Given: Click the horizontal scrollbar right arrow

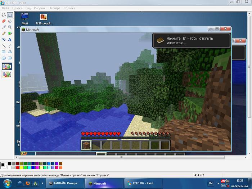Looking at the screenshot, I should point(245,157).
